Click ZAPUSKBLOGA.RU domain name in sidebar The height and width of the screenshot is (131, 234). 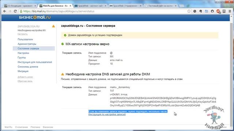(29, 26)
